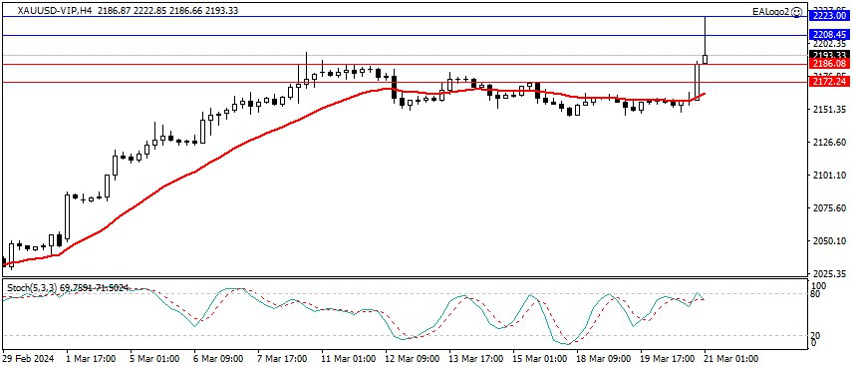Screen dimensions: 853x370
Task: Click the 21 Mar 01:00 time label
Action: (x=731, y=360)
